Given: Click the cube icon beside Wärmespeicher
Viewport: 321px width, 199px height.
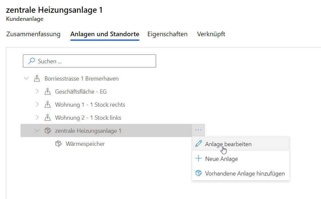Looking at the screenshot, I should (59, 144).
